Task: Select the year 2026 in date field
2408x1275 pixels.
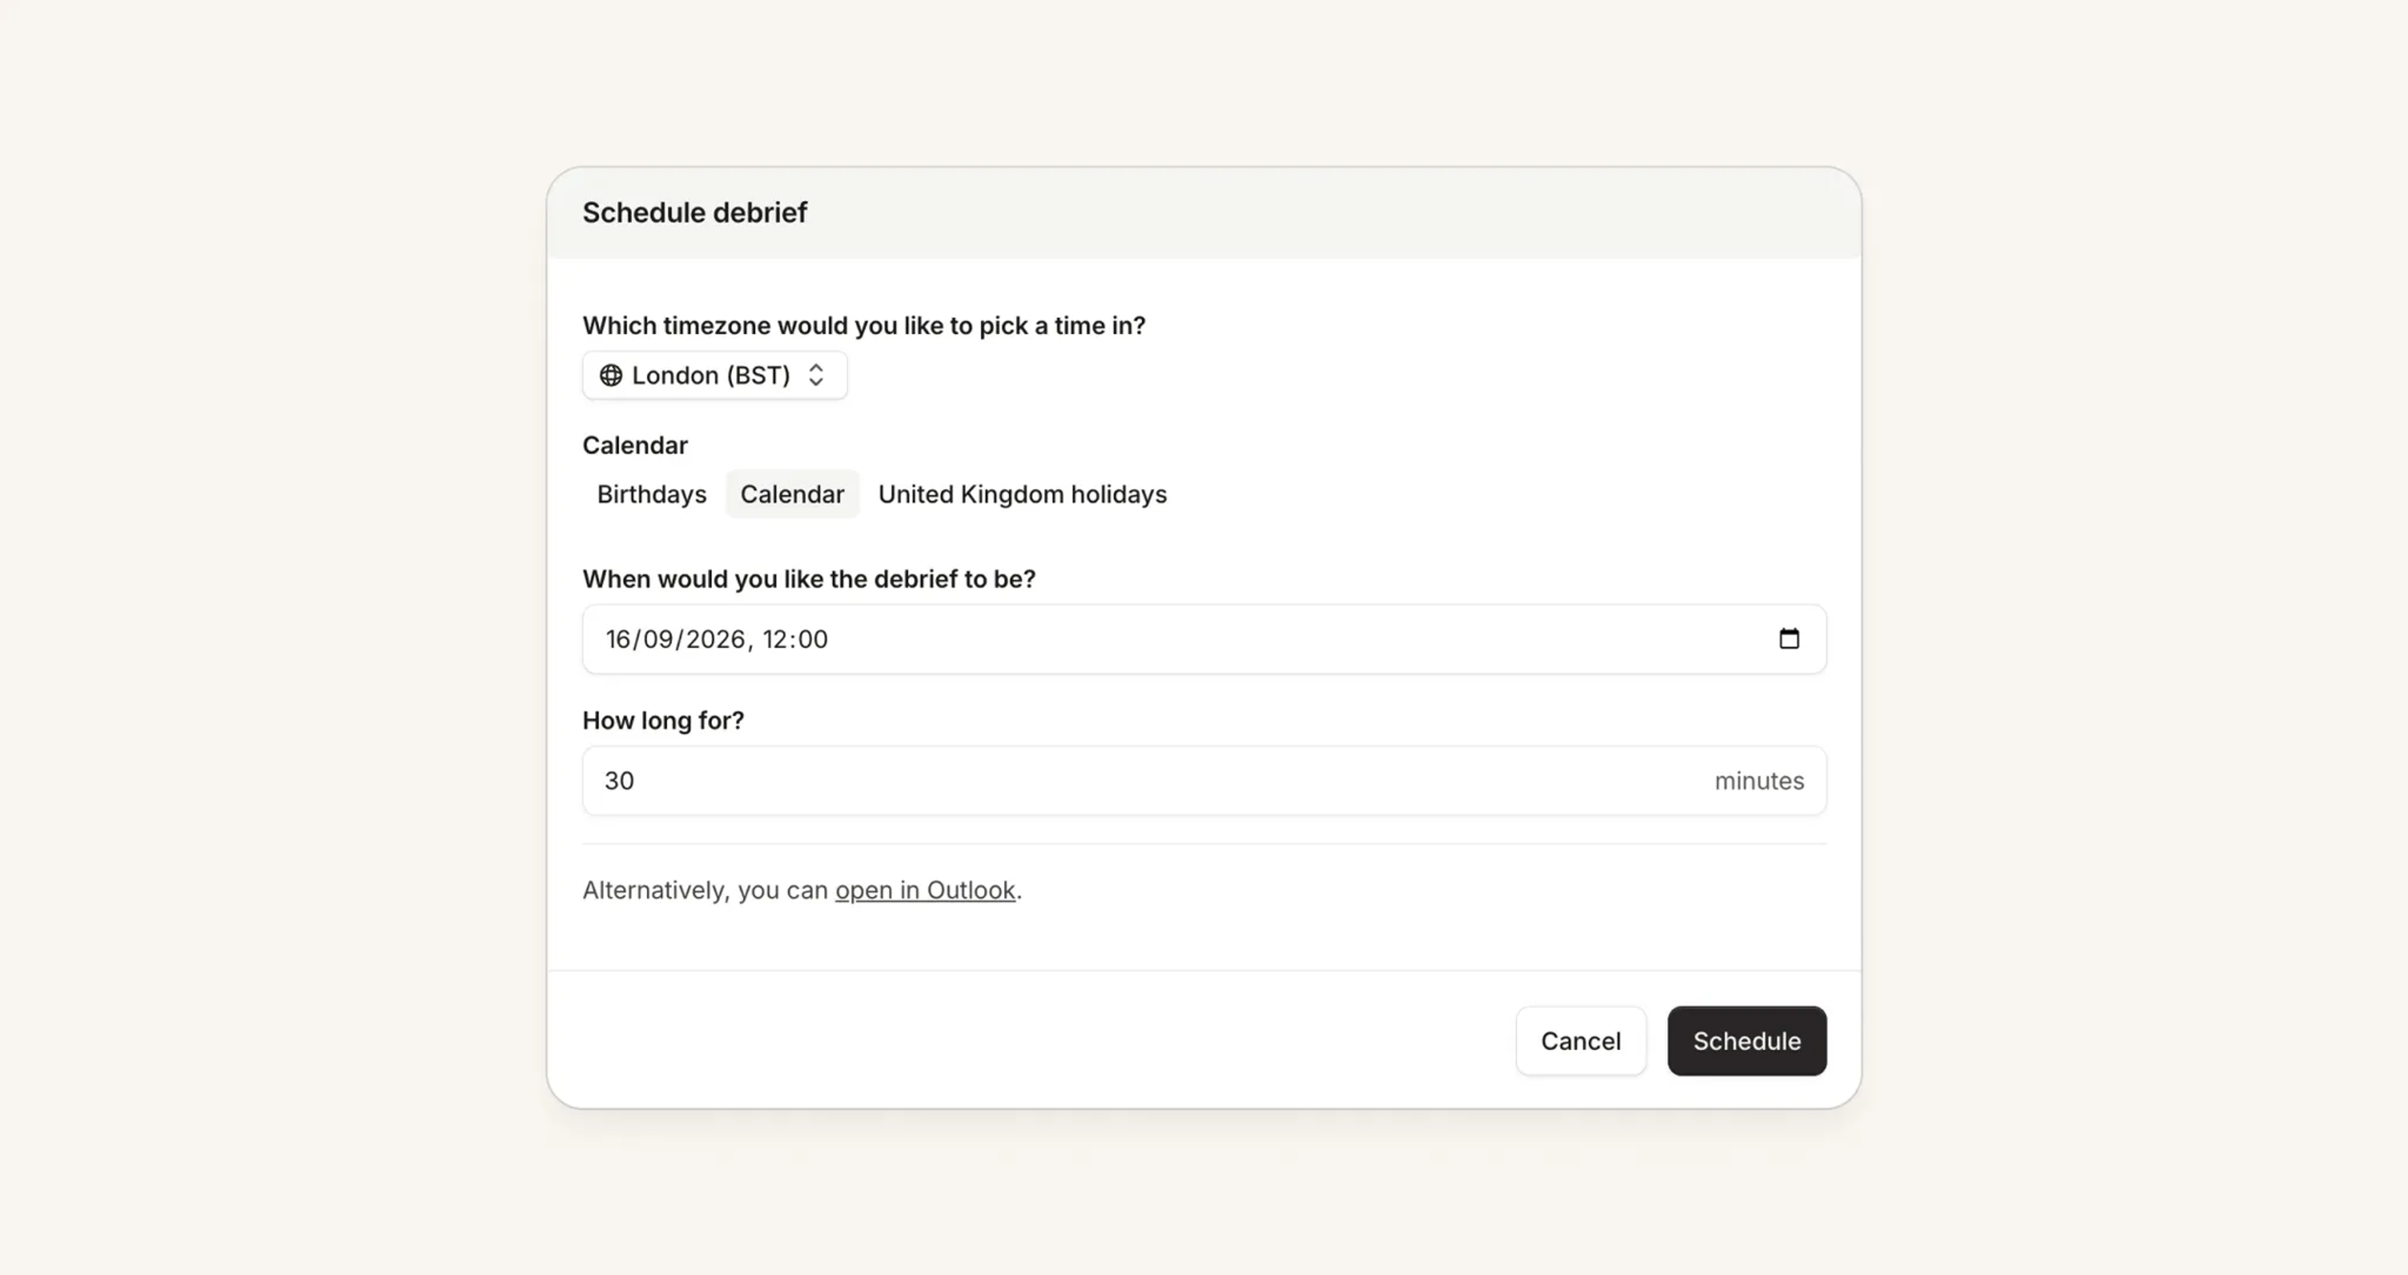Action: point(715,639)
